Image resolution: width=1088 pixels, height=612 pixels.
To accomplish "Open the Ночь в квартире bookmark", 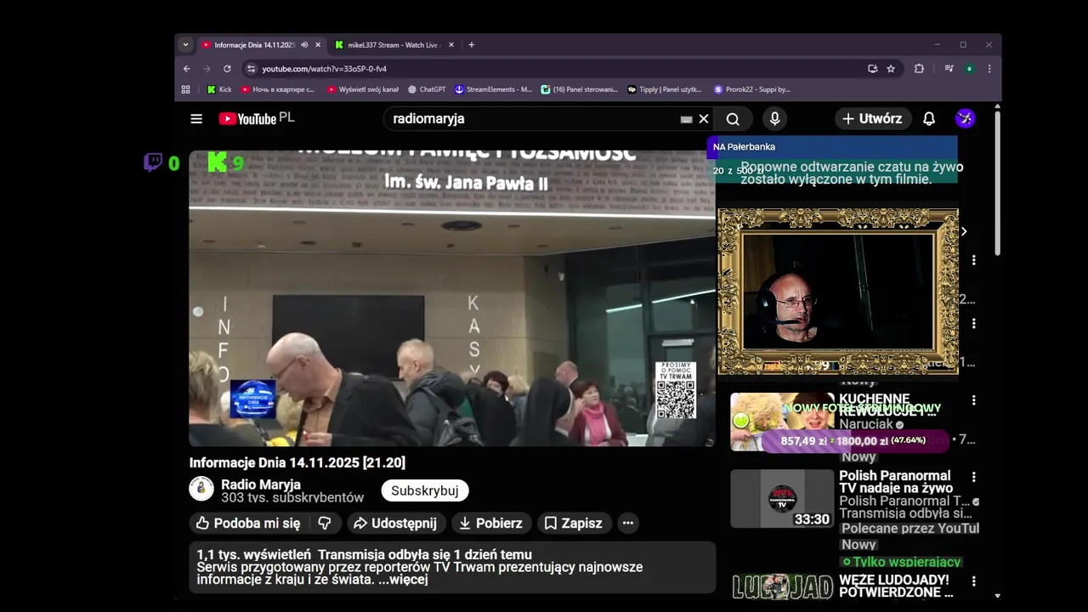I will [278, 89].
